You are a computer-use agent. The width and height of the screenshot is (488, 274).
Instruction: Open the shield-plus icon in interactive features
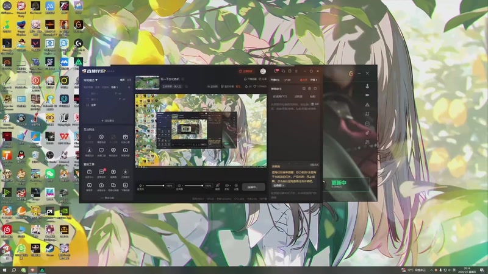click(101, 138)
